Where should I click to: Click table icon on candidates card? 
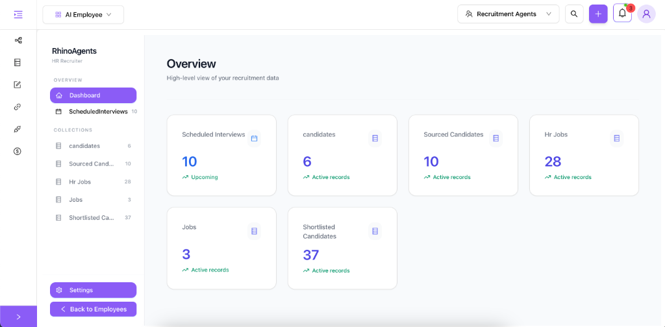pyautogui.click(x=375, y=138)
